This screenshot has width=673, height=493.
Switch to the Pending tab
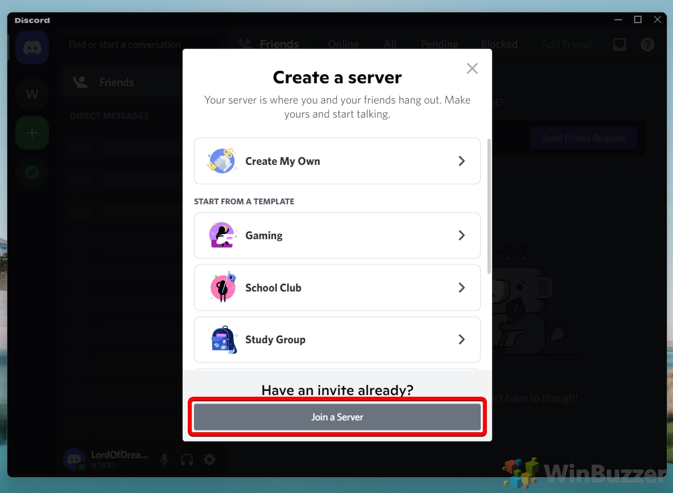pos(440,44)
